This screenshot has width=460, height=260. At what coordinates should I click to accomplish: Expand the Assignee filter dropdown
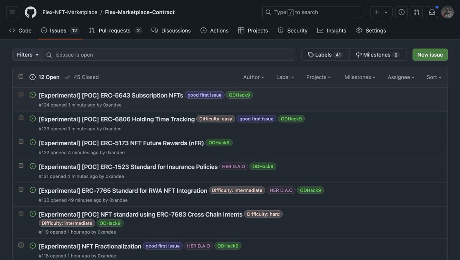click(x=401, y=77)
